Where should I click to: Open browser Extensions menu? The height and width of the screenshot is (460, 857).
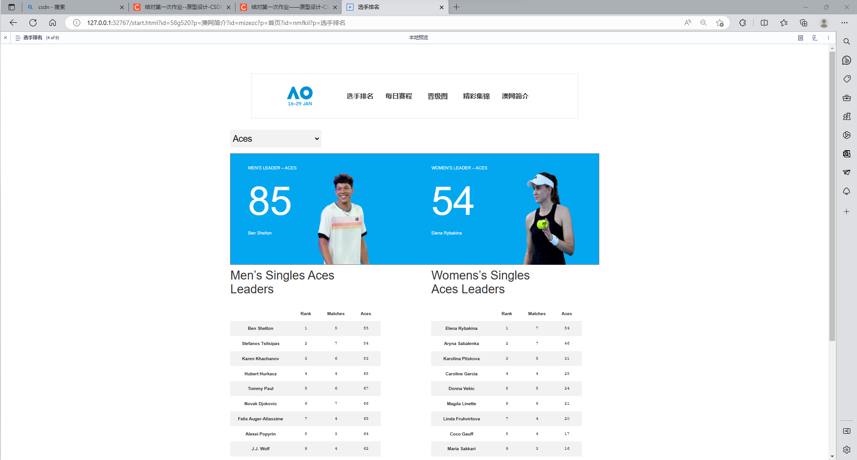742,23
